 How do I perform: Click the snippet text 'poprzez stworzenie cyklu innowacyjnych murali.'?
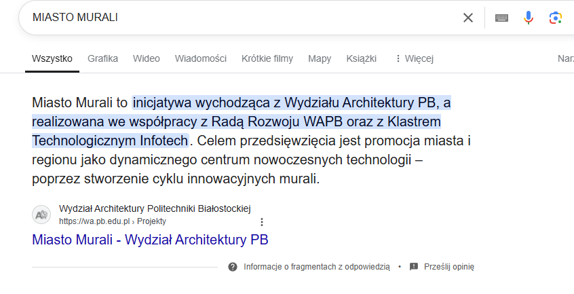[176, 179]
